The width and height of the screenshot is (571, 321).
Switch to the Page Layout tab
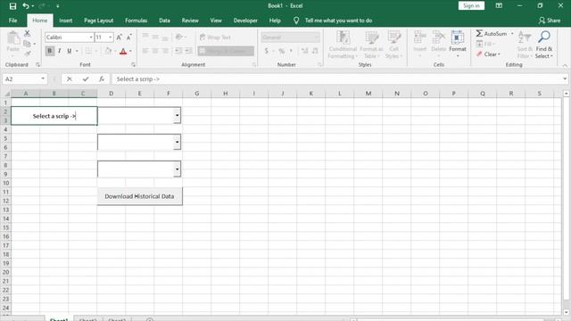[x=99, y=21]
